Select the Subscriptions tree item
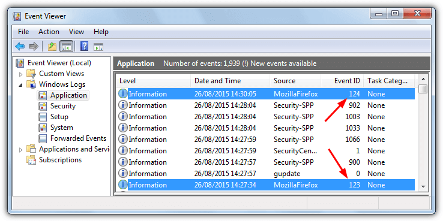The height and width of the screenshot is (221, 443). point(60,160)
